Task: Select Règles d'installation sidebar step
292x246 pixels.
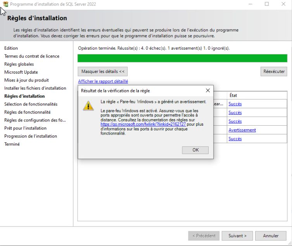Action: pyautogui.click(x=24, y=96)
